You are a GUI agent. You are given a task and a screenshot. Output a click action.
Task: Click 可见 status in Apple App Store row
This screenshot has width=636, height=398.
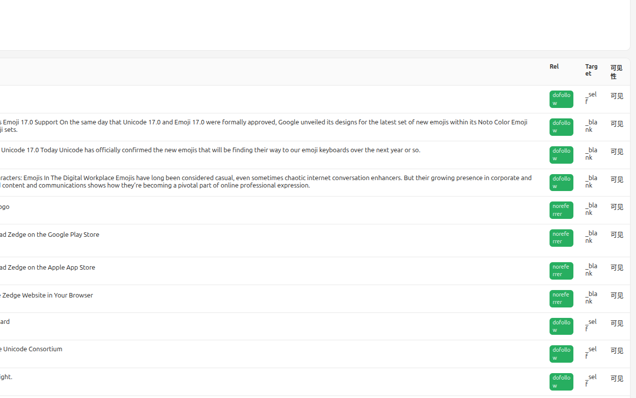click(617, 268)
